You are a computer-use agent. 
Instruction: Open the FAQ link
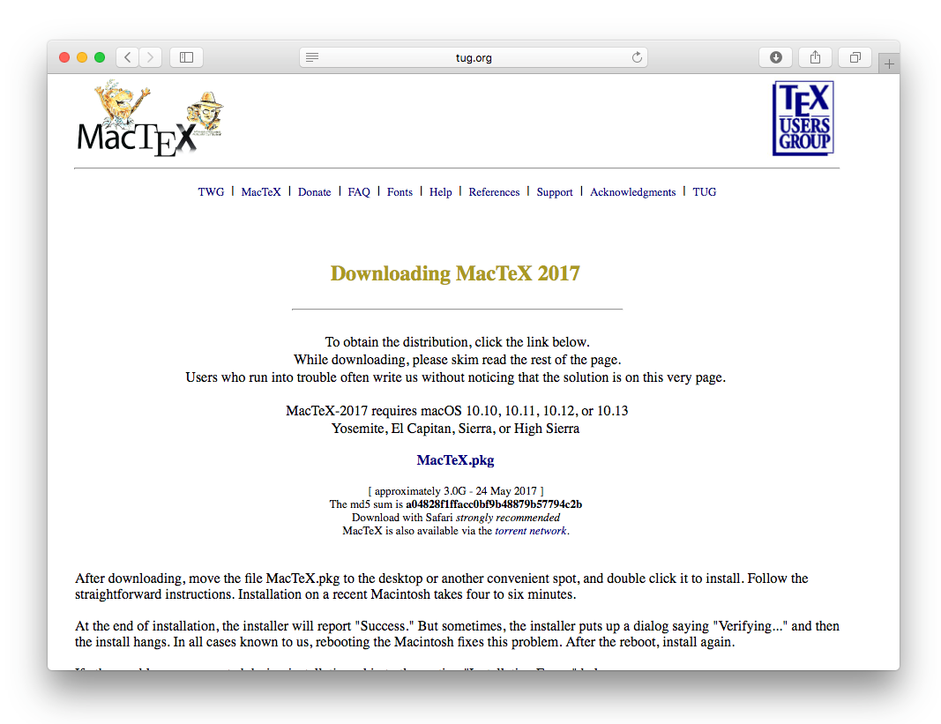coord(359,192)
